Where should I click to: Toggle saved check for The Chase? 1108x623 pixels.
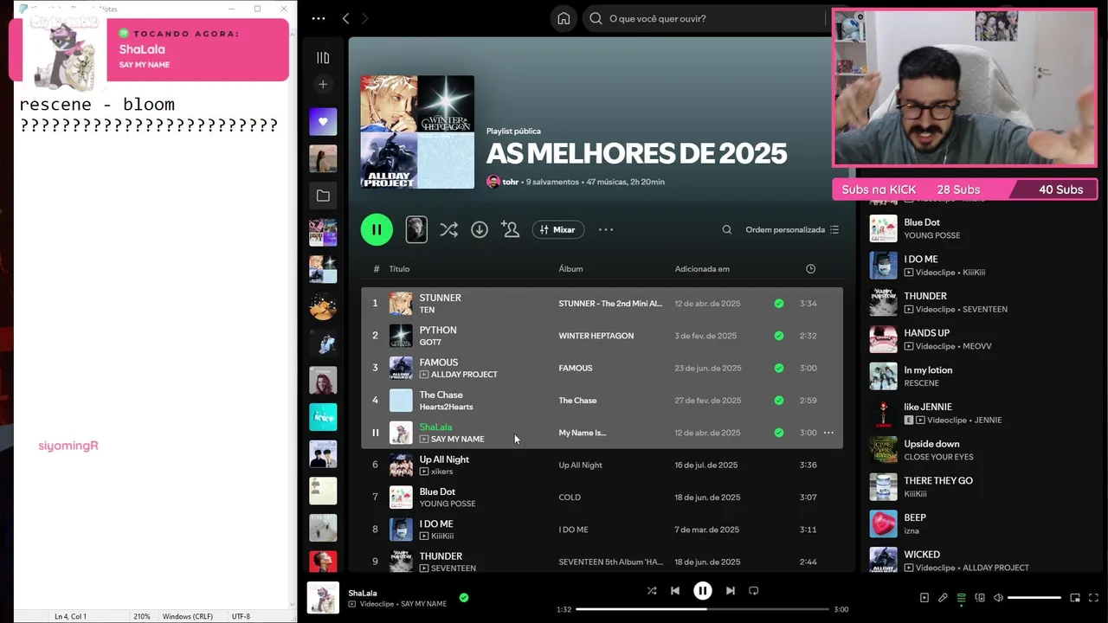pos(779,401)
